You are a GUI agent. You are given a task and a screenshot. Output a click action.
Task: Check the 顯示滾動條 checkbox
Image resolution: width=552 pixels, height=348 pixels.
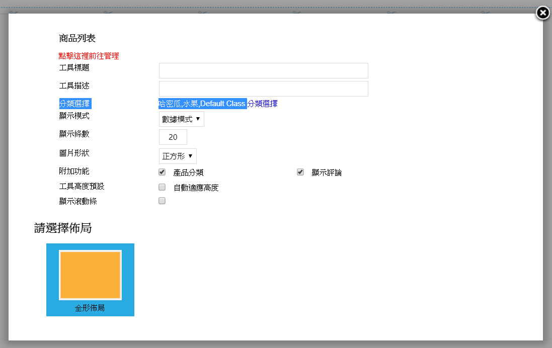[x=162, y=201]
